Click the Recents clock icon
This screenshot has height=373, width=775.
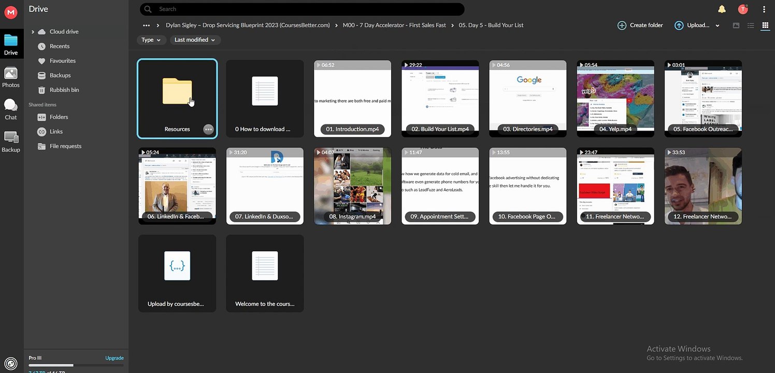[x=42, y=46]
